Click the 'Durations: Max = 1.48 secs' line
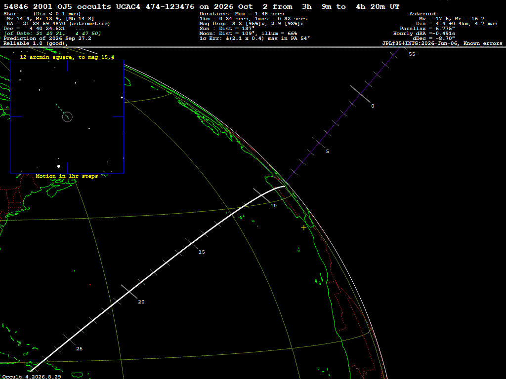This screenshot has height=379, width=506. click(x=242, y=14)
